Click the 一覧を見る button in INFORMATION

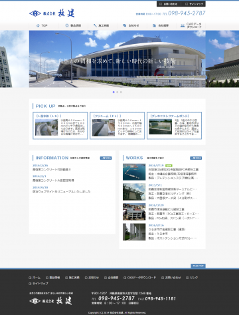pyautogui.click(x=106, y=158)
